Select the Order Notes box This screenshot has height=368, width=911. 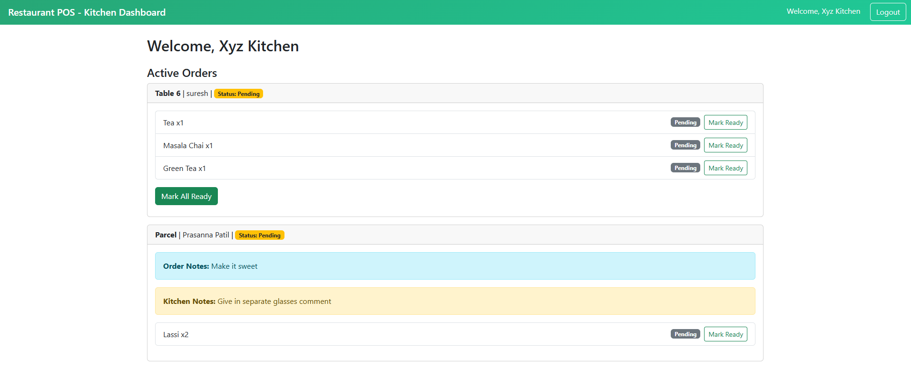pyautogui.click(x=455, y=266)
